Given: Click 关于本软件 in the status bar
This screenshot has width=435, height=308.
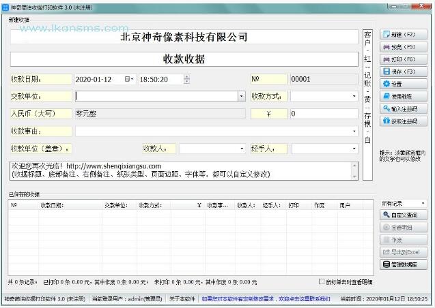Looking at the screenshot, I should (182, 299).
